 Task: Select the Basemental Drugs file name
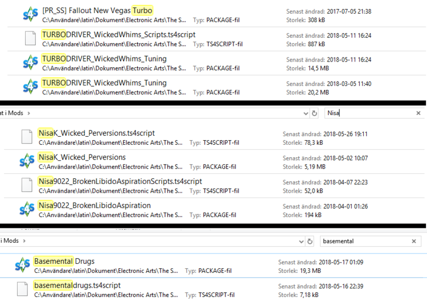64,261
